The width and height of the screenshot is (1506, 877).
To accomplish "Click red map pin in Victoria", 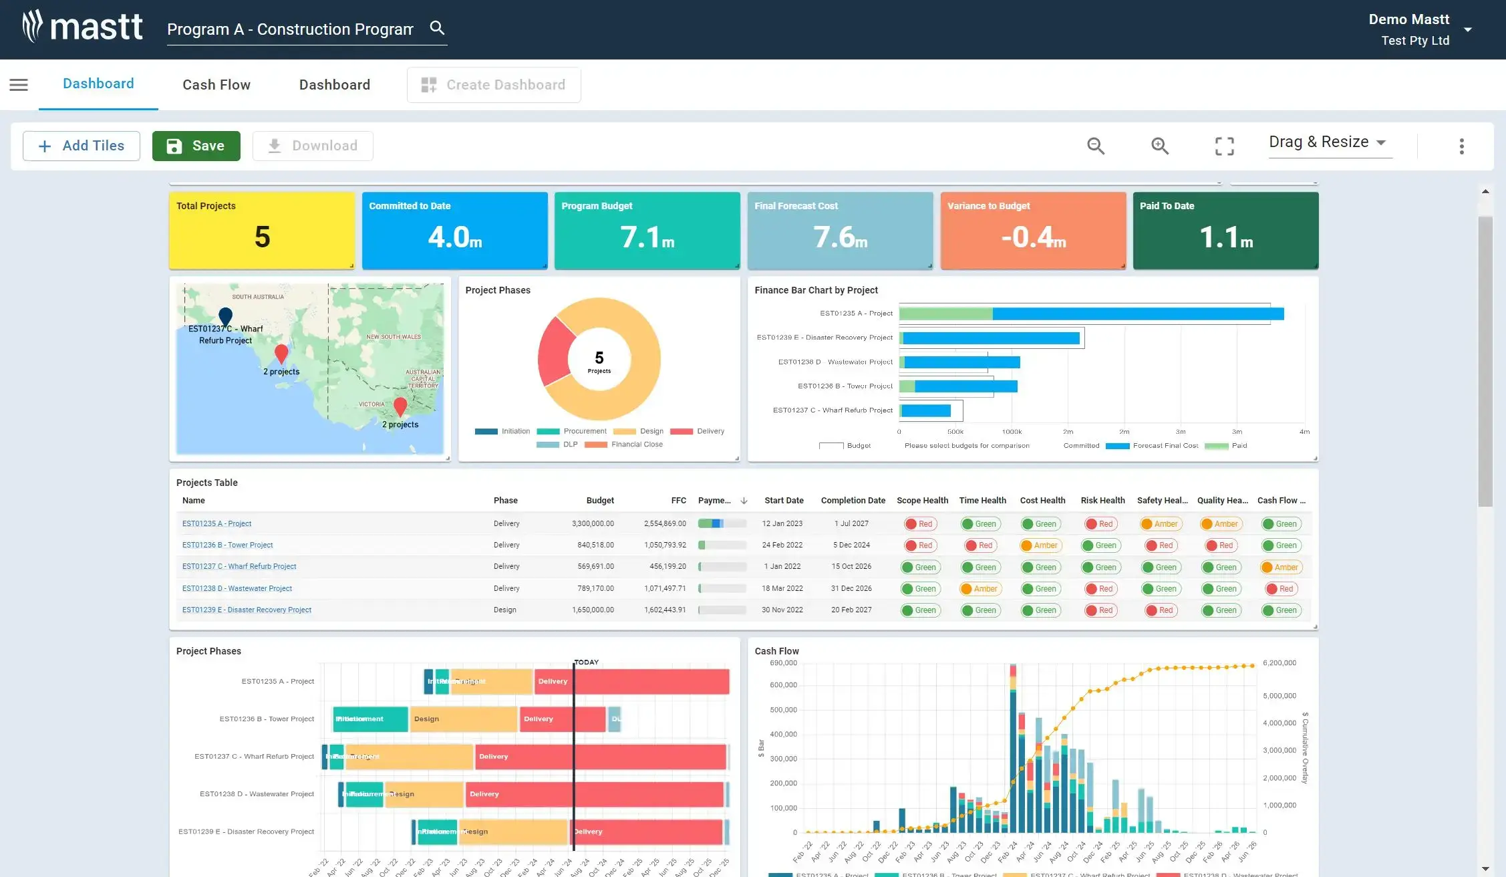I will click(x=400, y=406).
